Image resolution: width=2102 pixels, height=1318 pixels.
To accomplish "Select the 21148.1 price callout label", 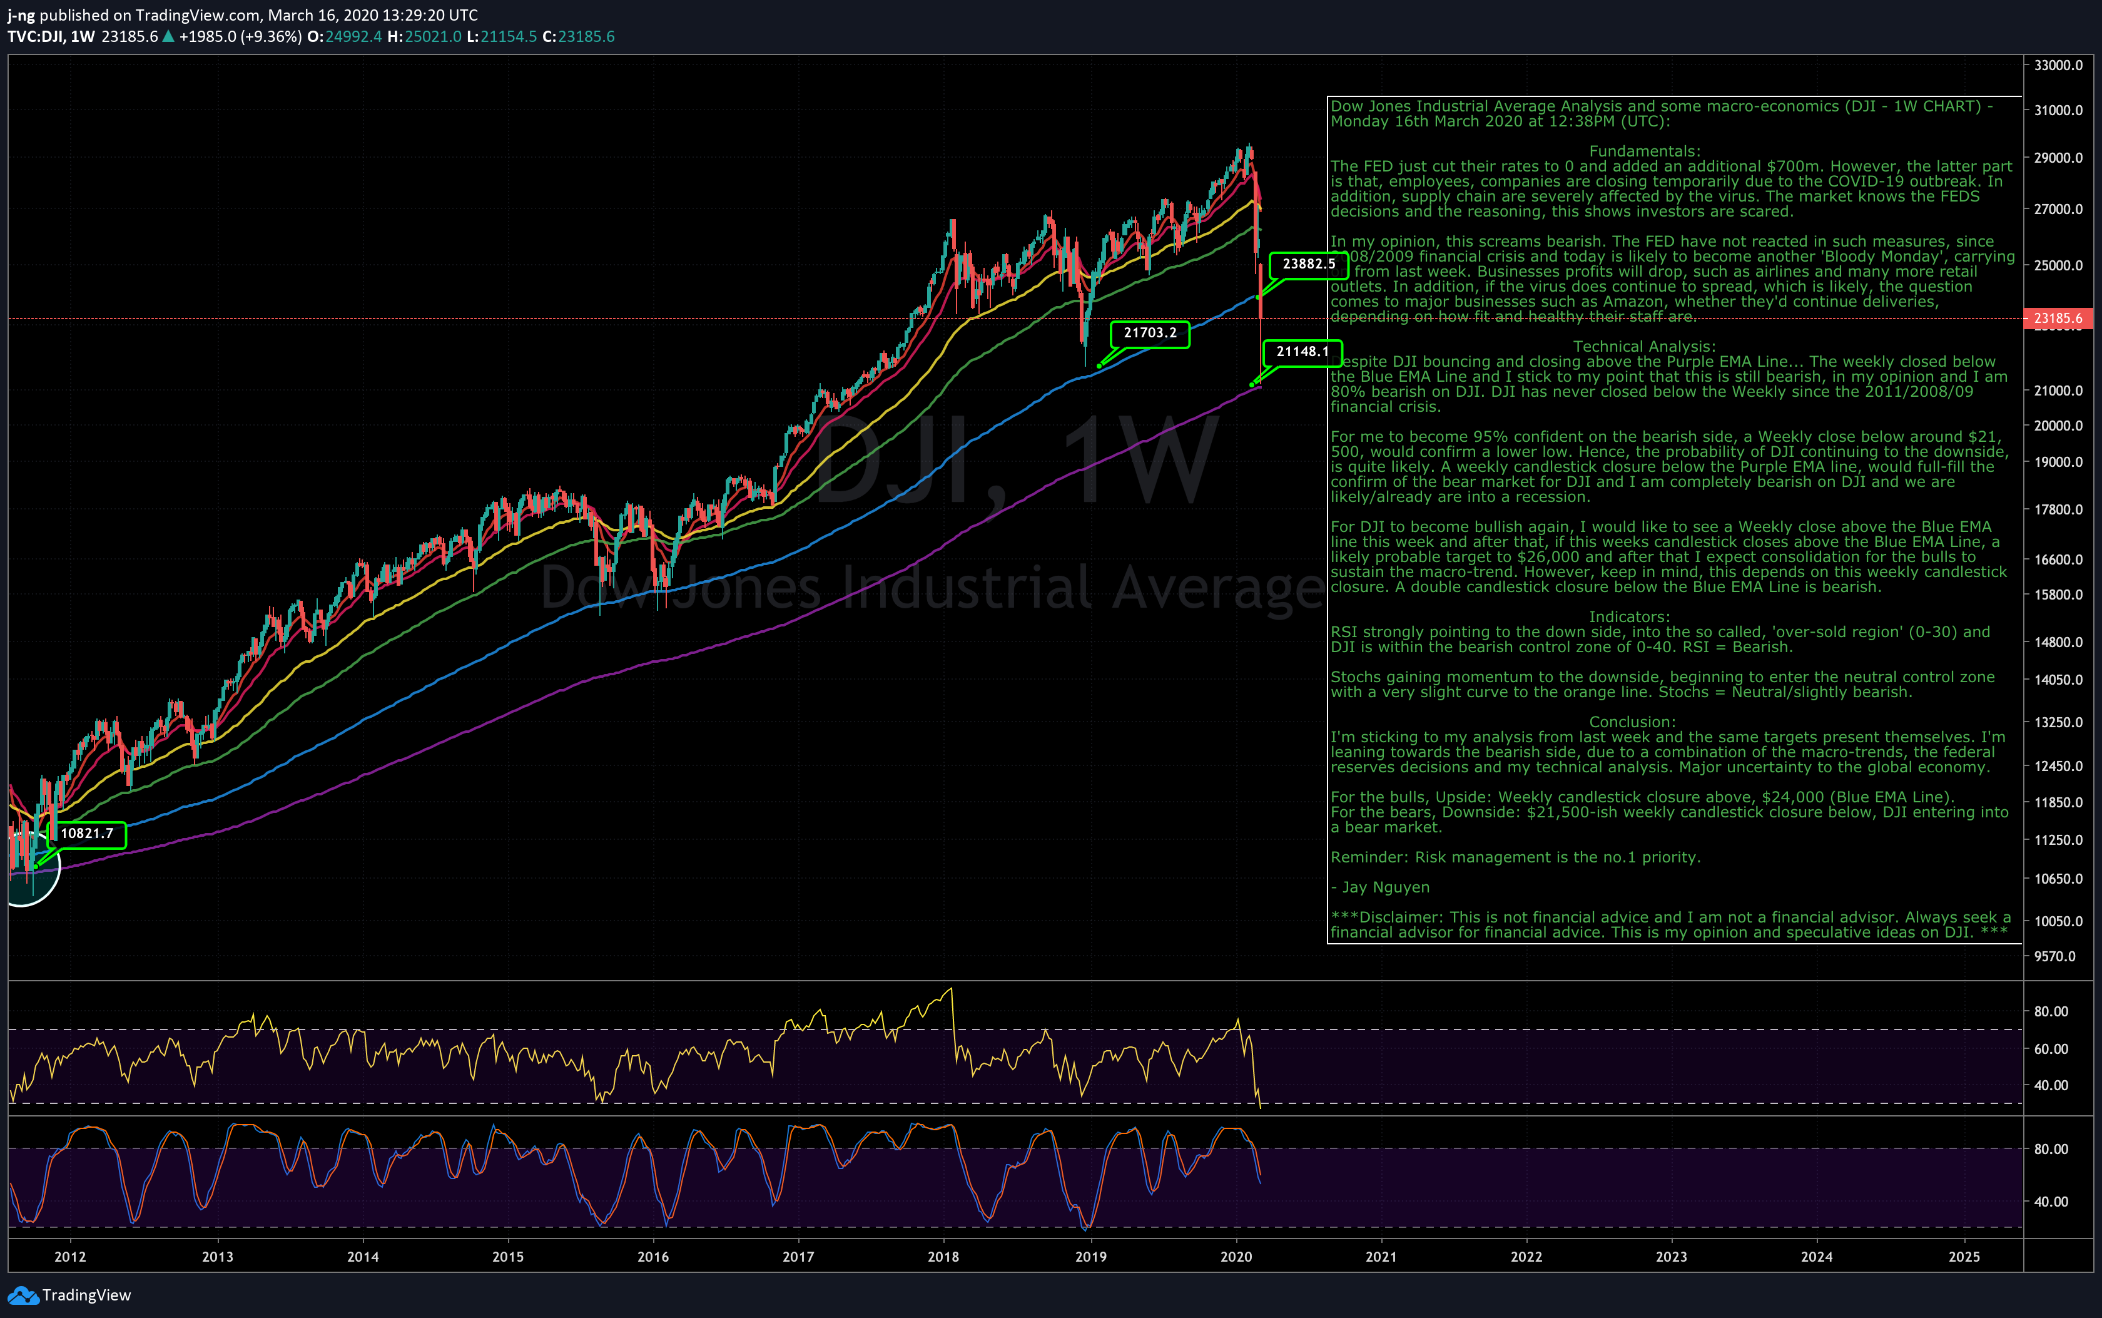I will click(1302, 352).
